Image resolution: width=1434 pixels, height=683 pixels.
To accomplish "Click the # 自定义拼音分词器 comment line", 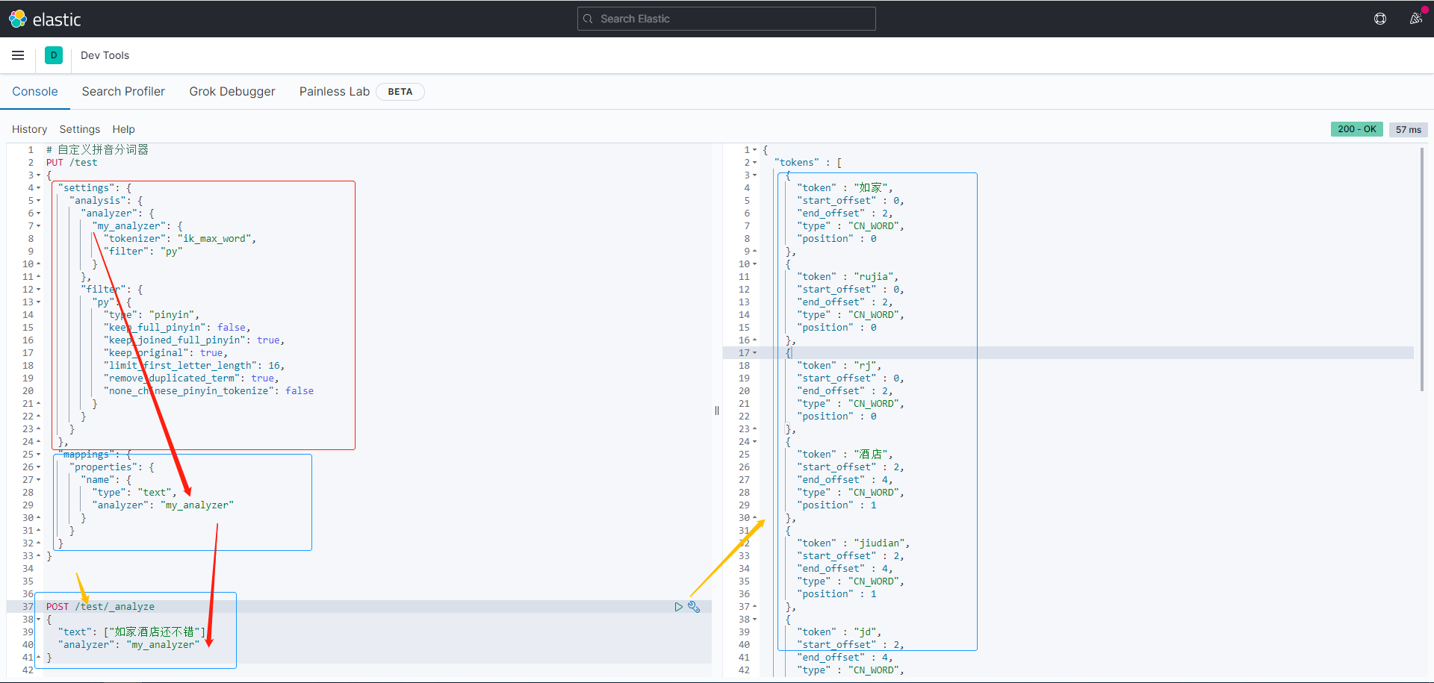I will (97, 150).
